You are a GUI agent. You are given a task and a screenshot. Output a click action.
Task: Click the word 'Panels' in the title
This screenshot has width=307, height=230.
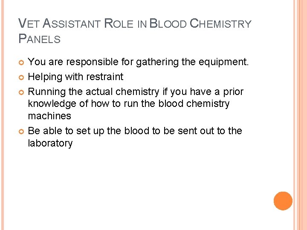39,38
